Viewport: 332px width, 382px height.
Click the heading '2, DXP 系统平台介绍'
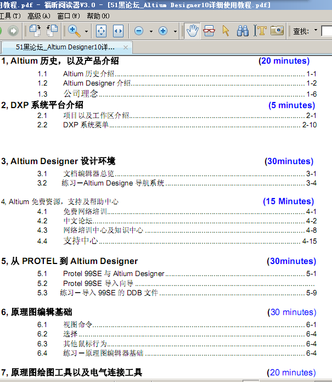[x=42, y=105]
